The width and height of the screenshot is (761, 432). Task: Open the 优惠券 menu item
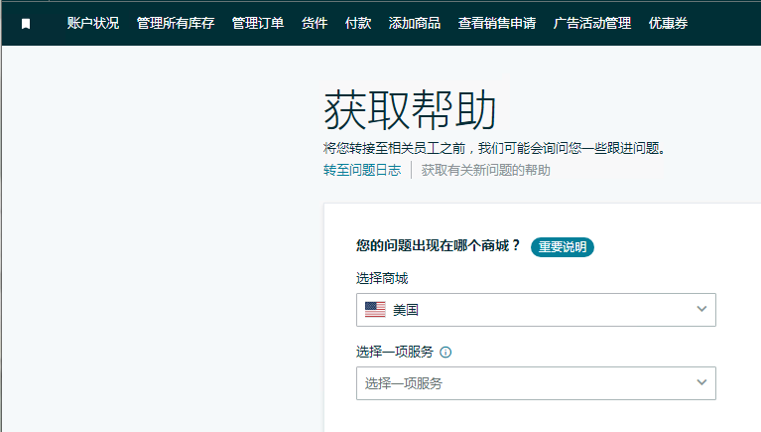(668, 23)
